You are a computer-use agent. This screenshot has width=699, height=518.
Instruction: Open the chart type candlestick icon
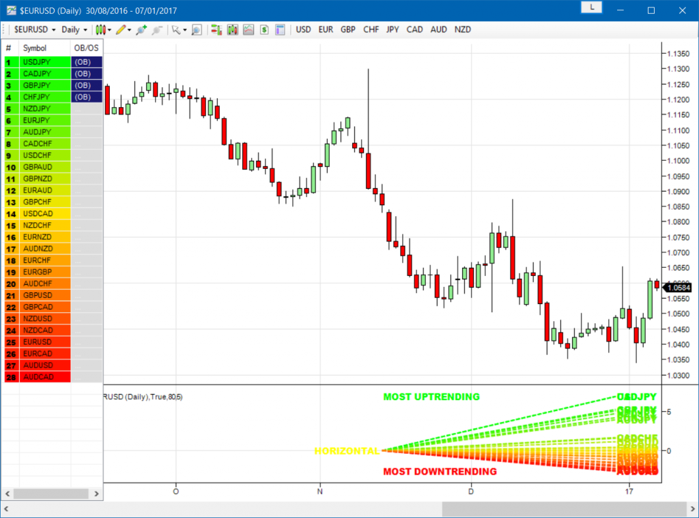100,30
